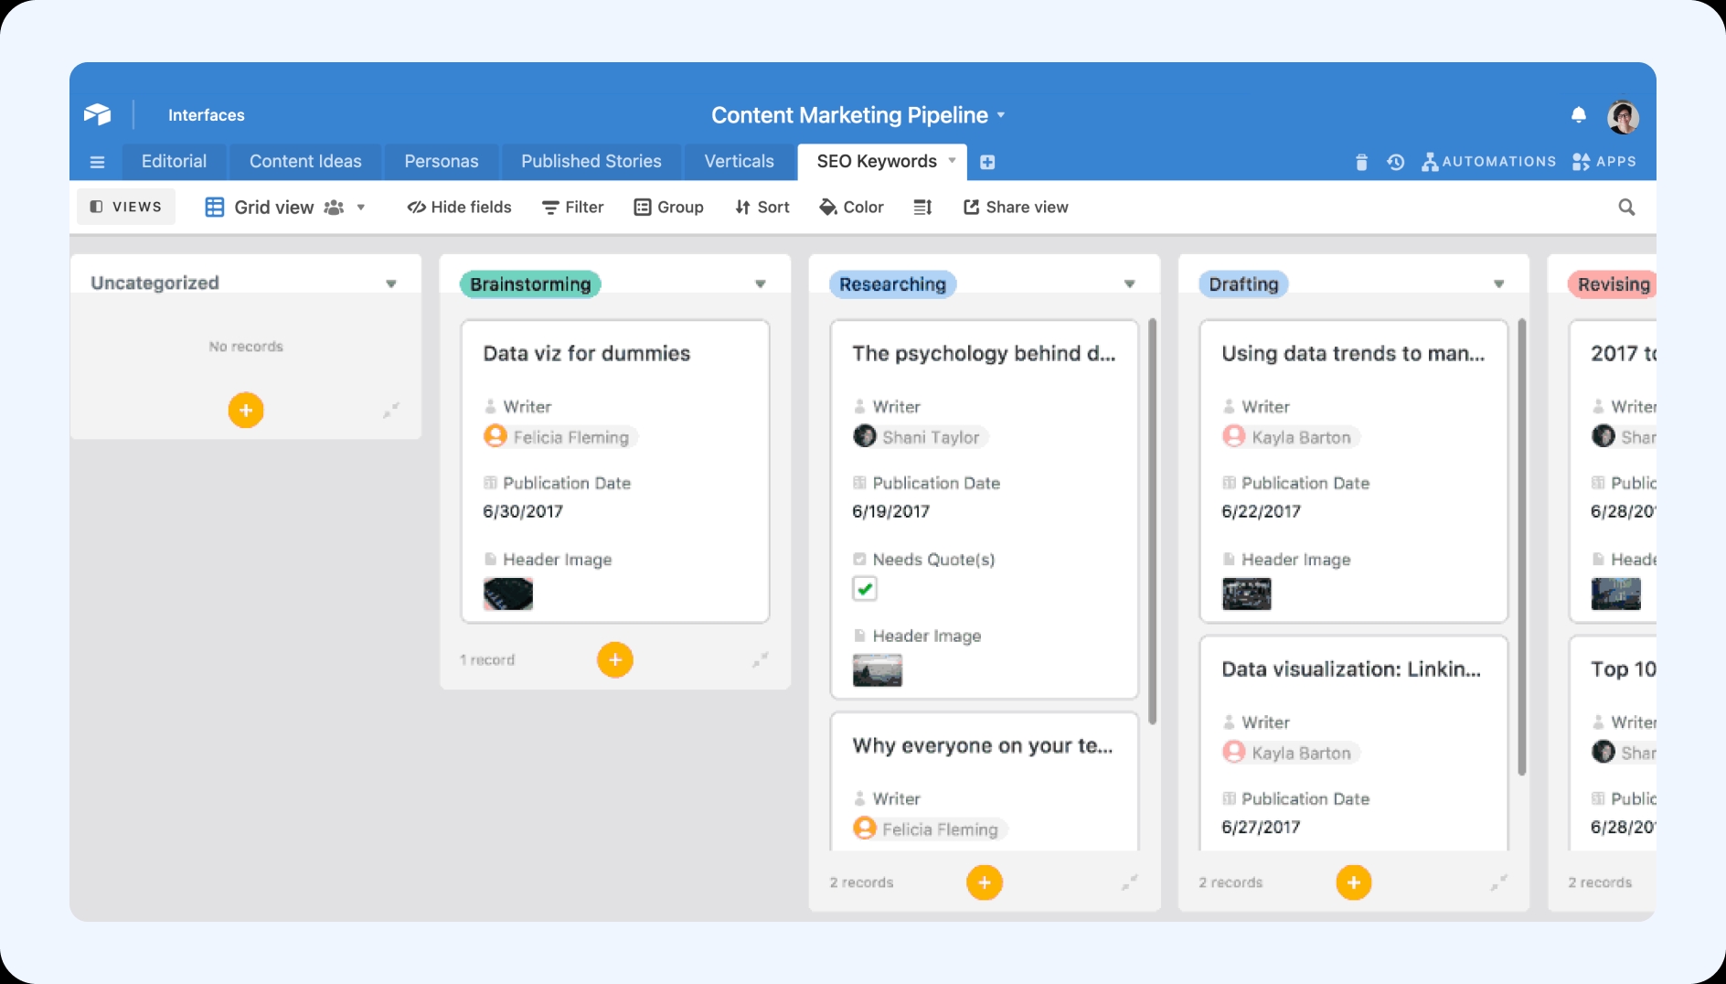Click Share view button
Viewport: 1726px width, 984px height.
(x=1016, y=208)
